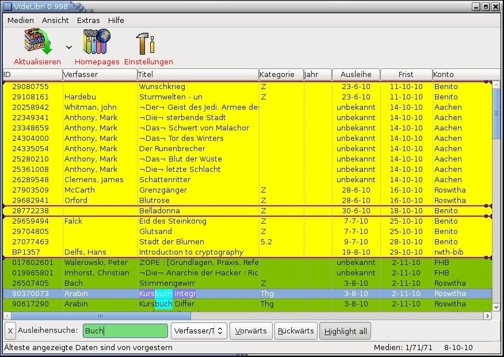504x357 pixels.
Task: Click the VideLibri title bar icon
Action: pyautogui.click(x=7, y=6)
